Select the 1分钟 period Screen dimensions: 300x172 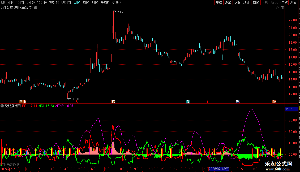20,2
